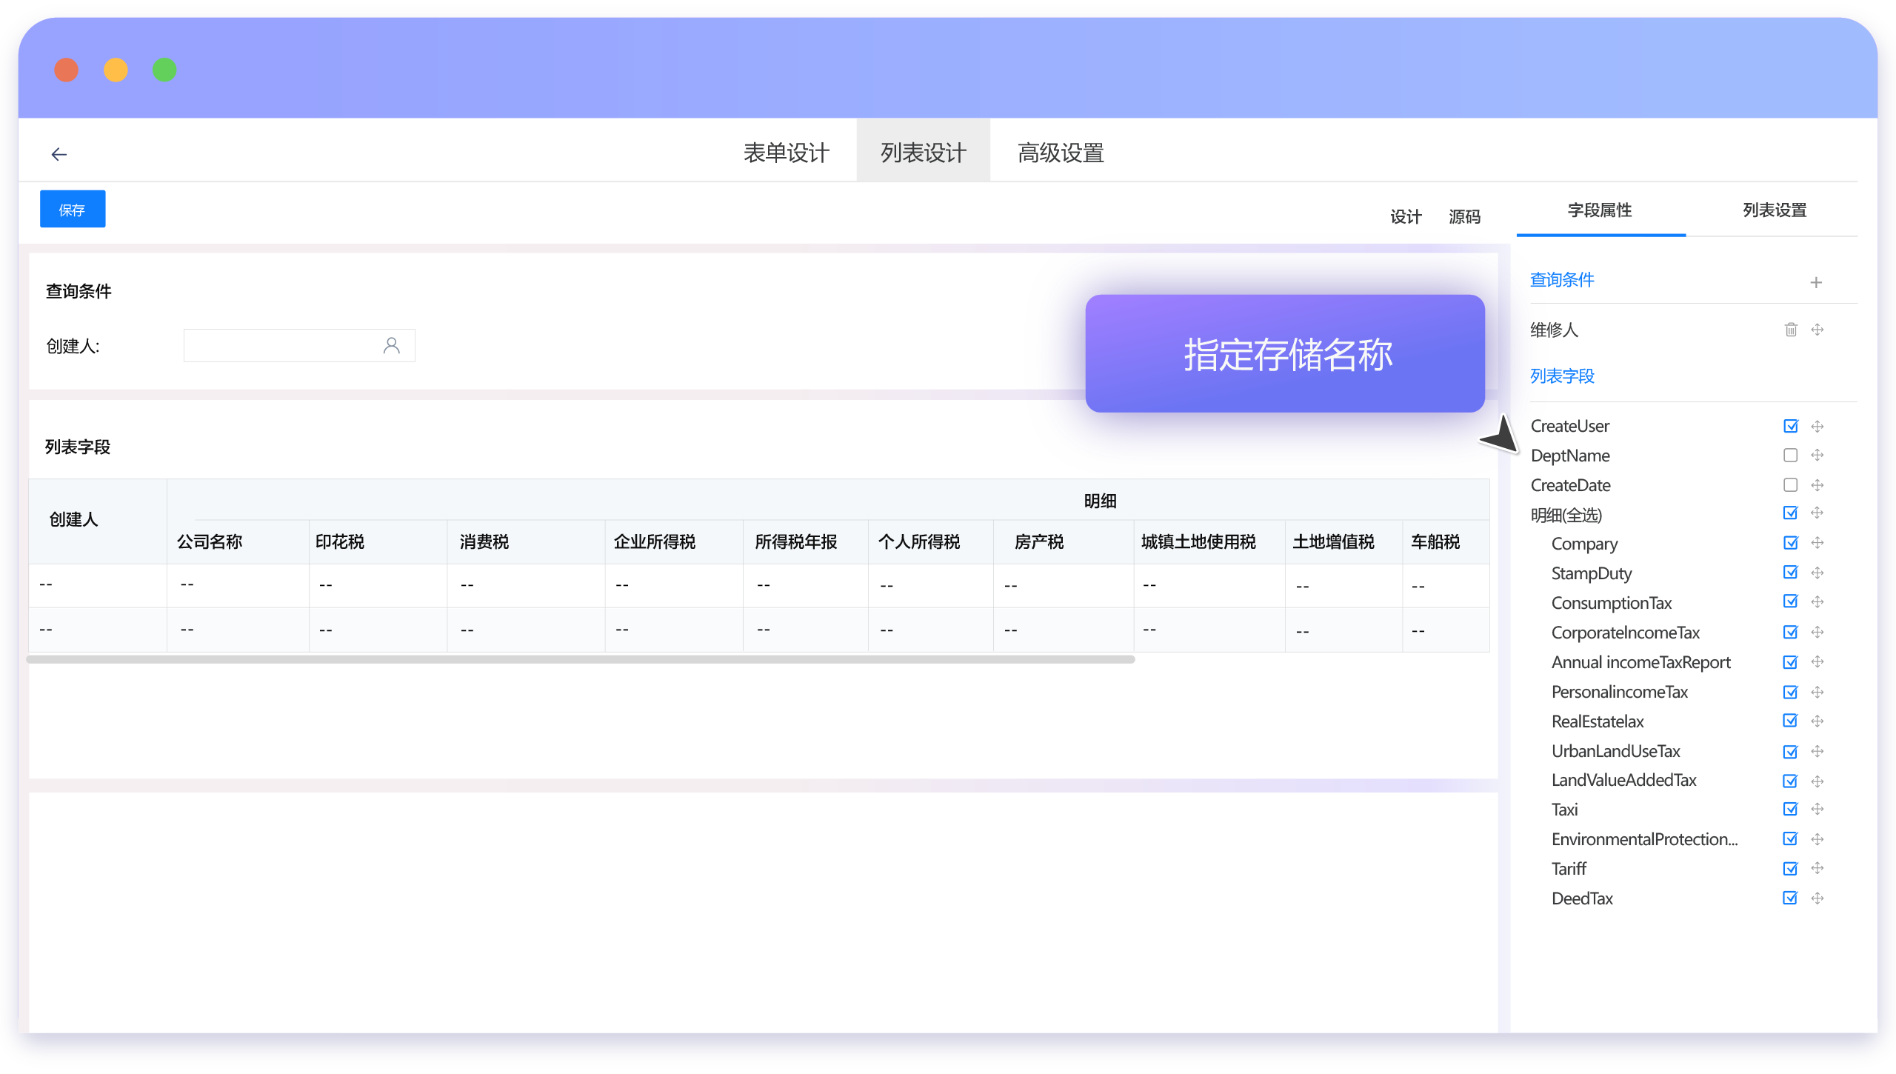Click move handle for RealEstatelax field
Image resolution: width=1896 pixels, height=1074 pixels.
[x=1817, y=721]
